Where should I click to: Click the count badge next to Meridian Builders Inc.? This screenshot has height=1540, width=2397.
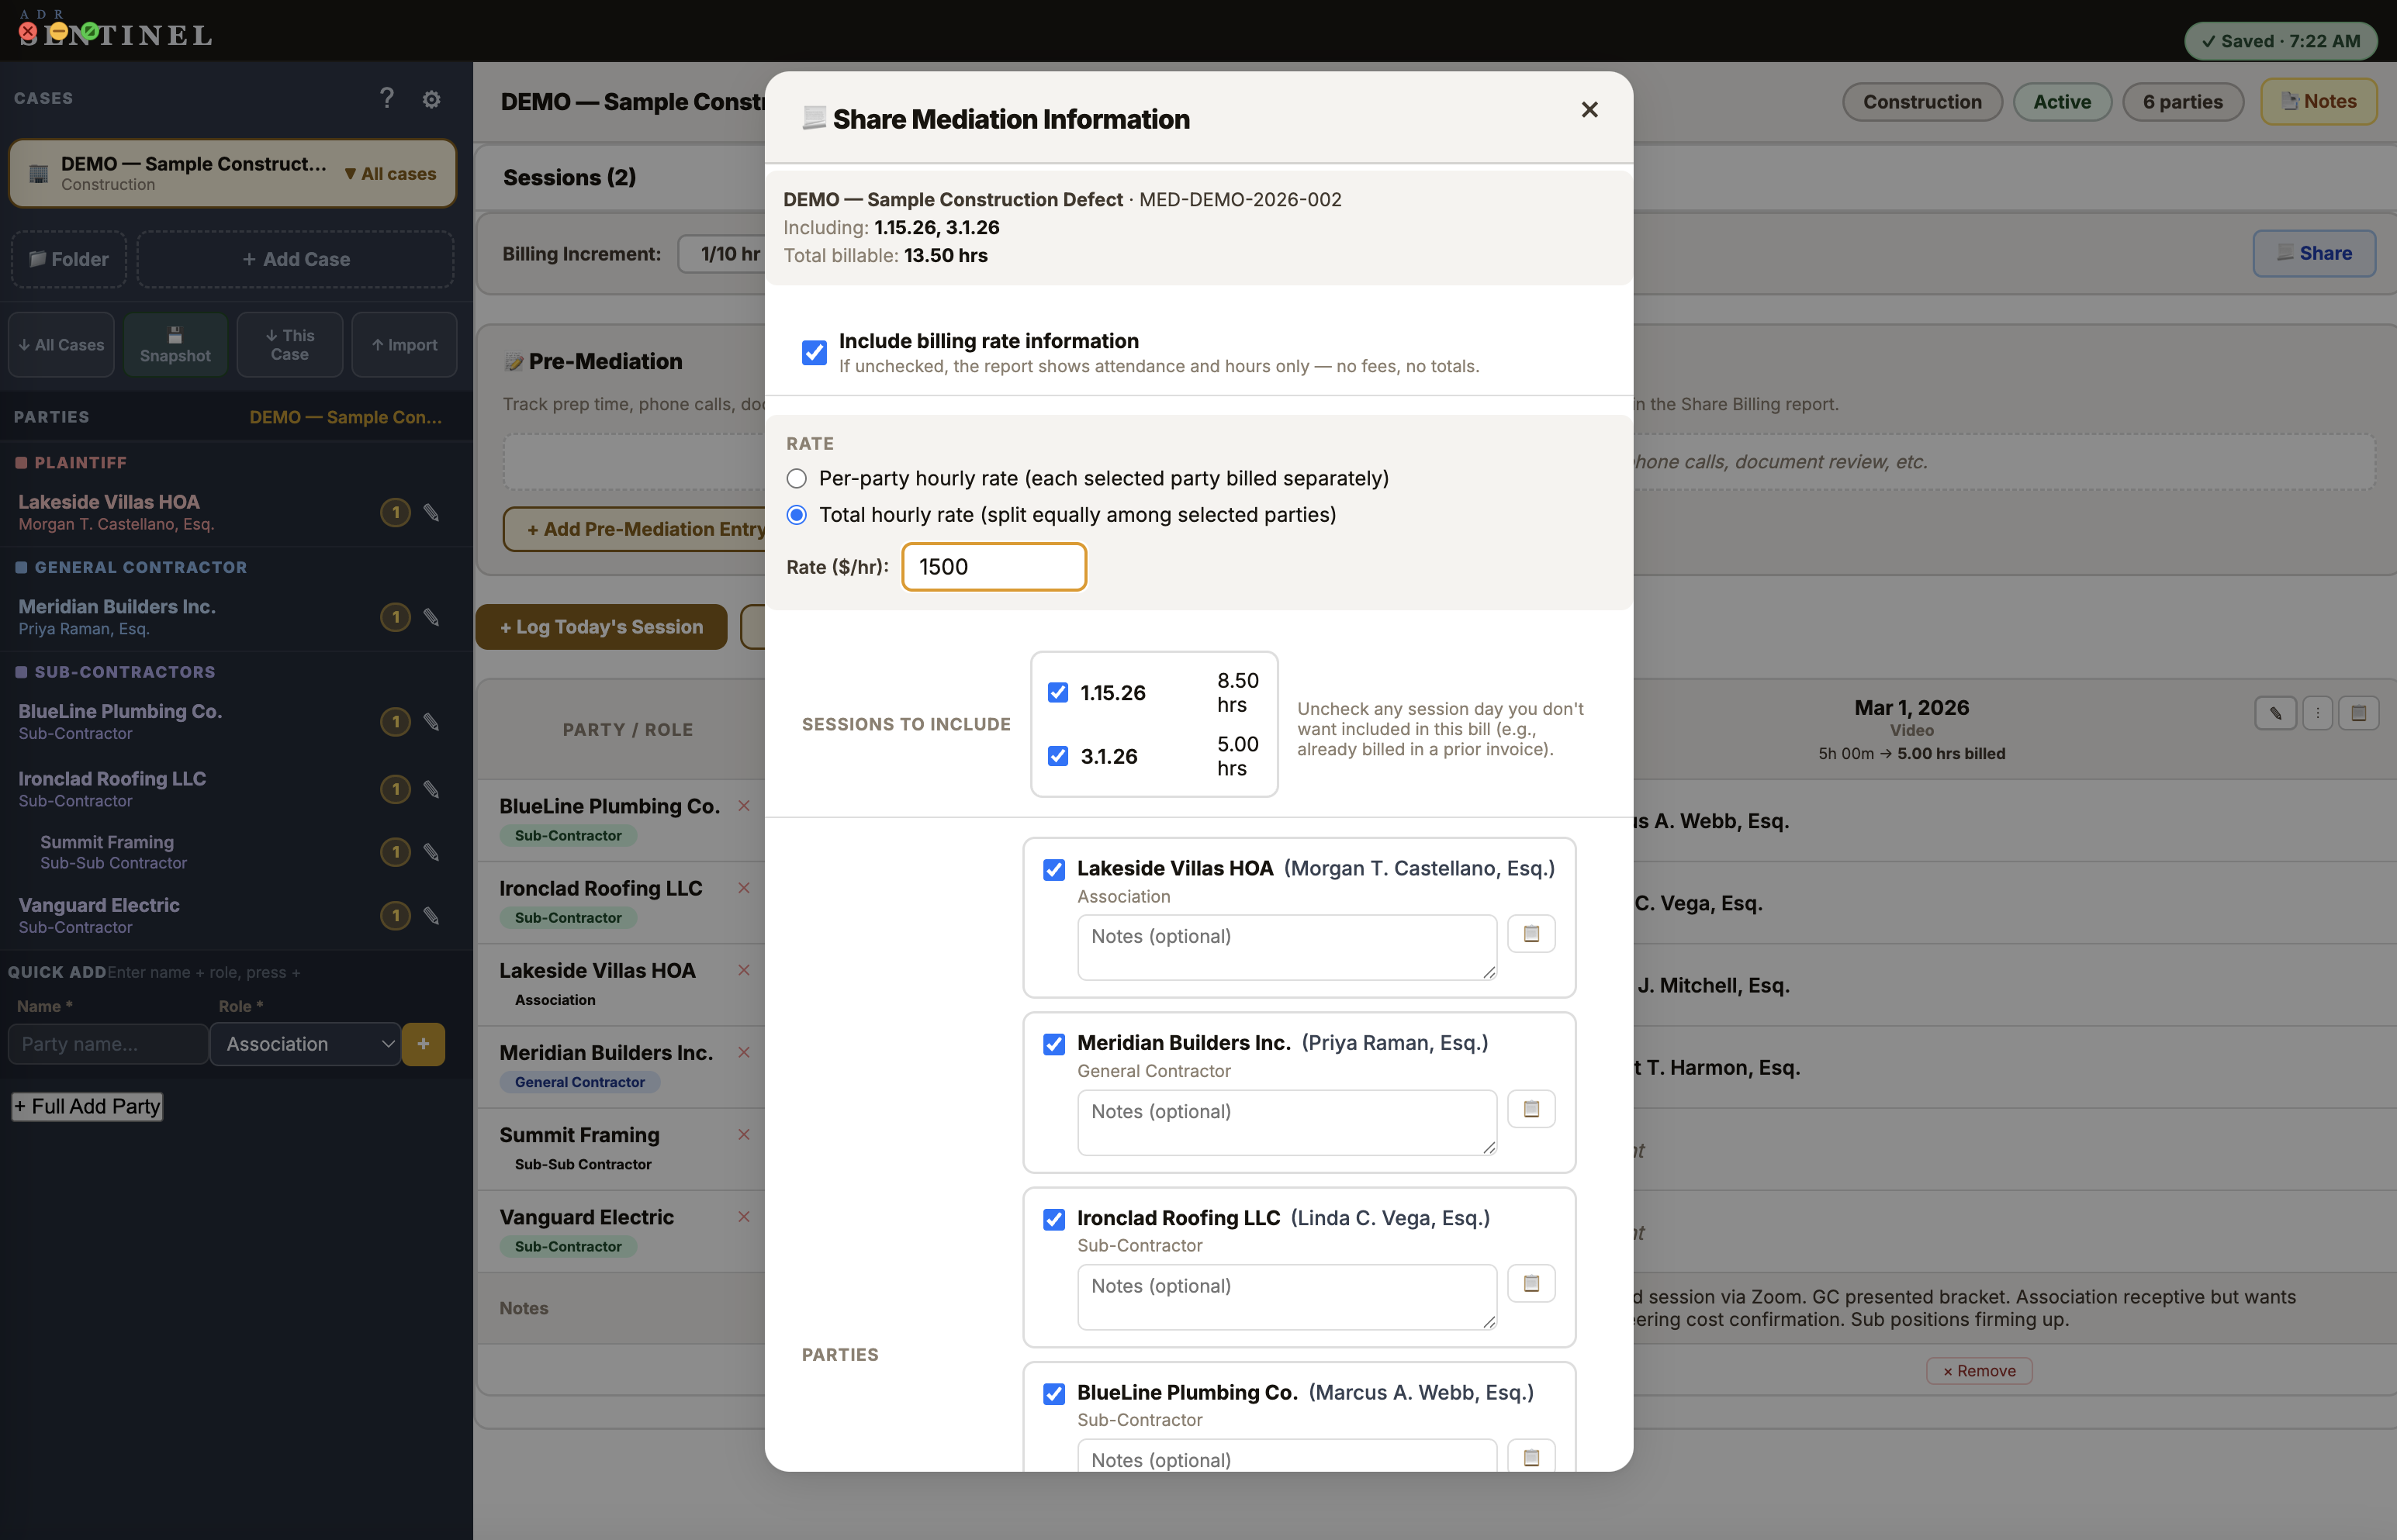395,618
